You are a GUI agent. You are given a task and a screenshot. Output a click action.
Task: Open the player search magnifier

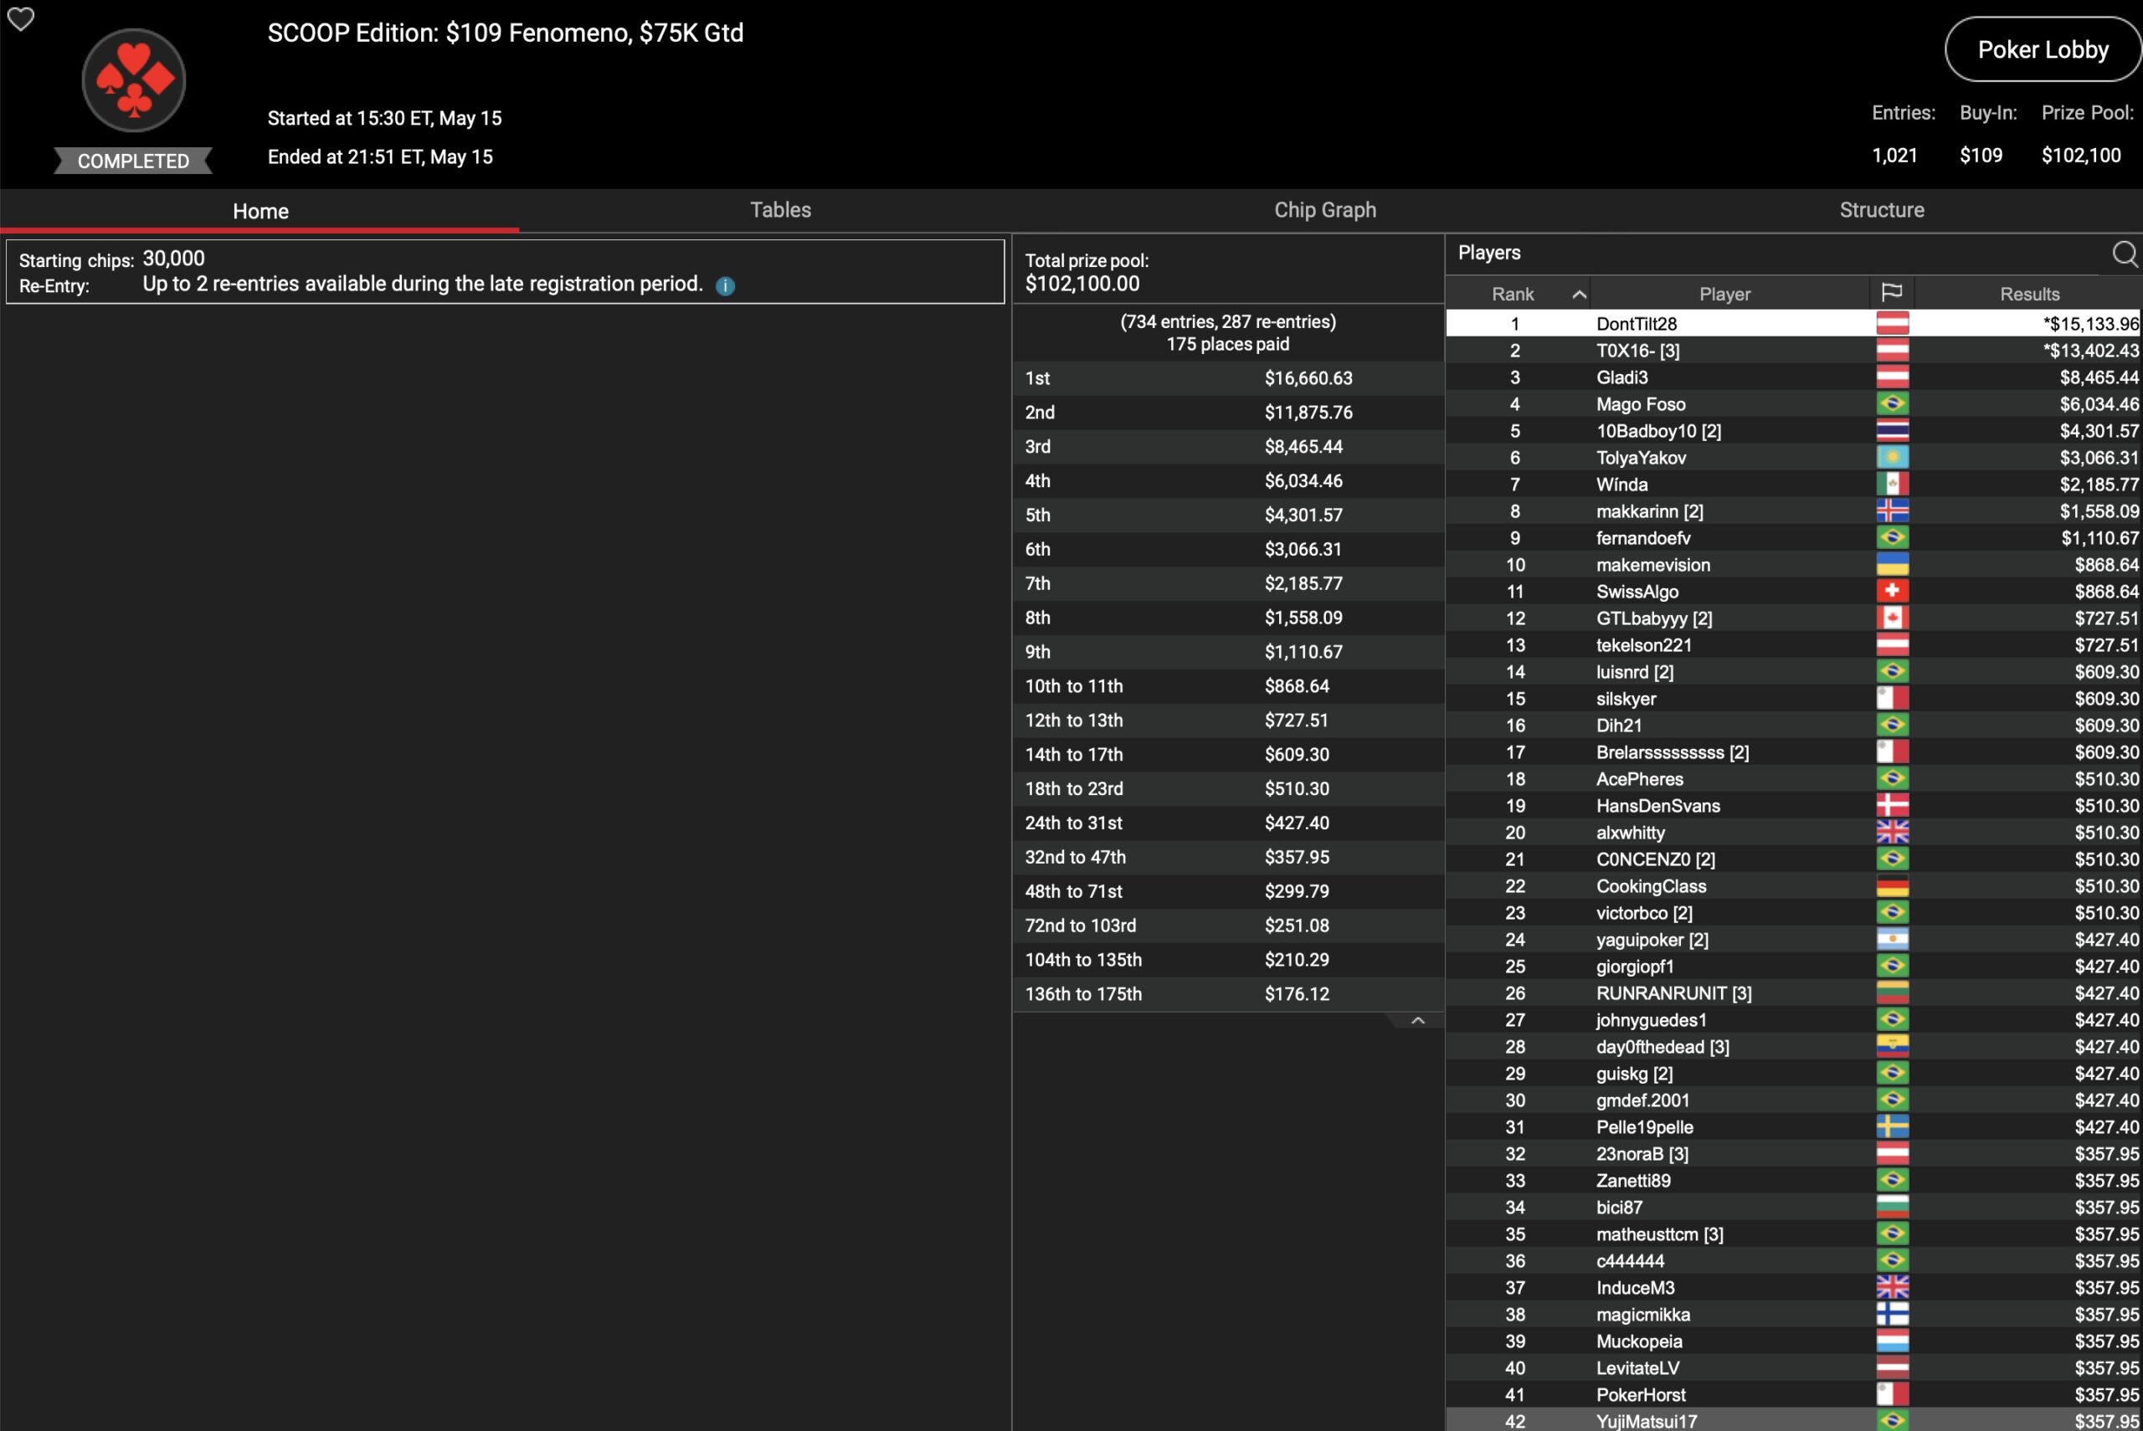[2124, 253]
